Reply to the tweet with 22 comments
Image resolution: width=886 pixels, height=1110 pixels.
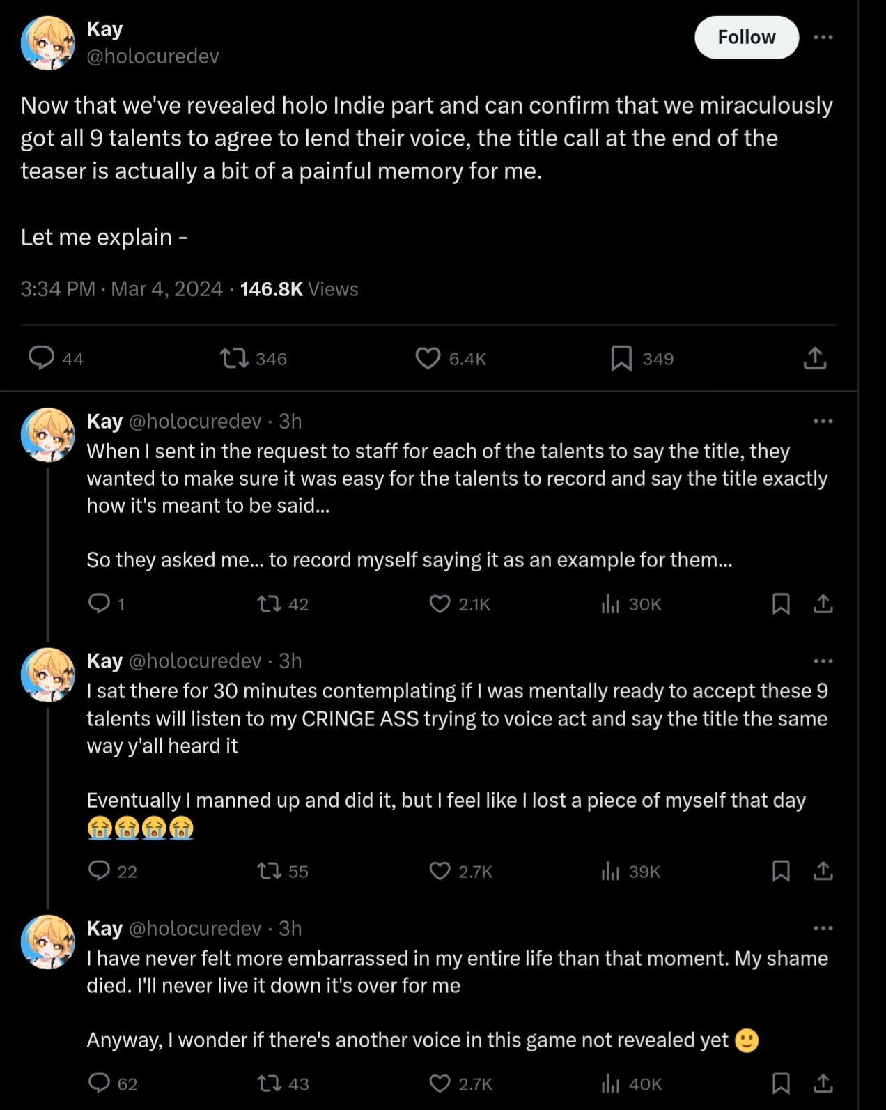pos(100,871)
